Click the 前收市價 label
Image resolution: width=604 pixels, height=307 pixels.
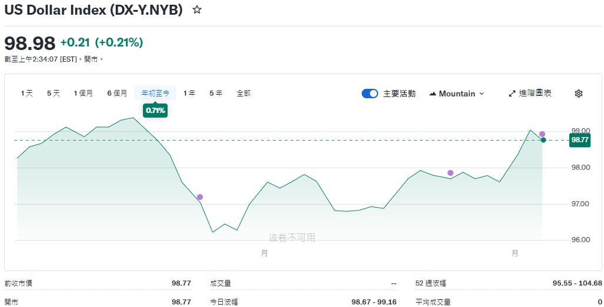pos(18,283)
